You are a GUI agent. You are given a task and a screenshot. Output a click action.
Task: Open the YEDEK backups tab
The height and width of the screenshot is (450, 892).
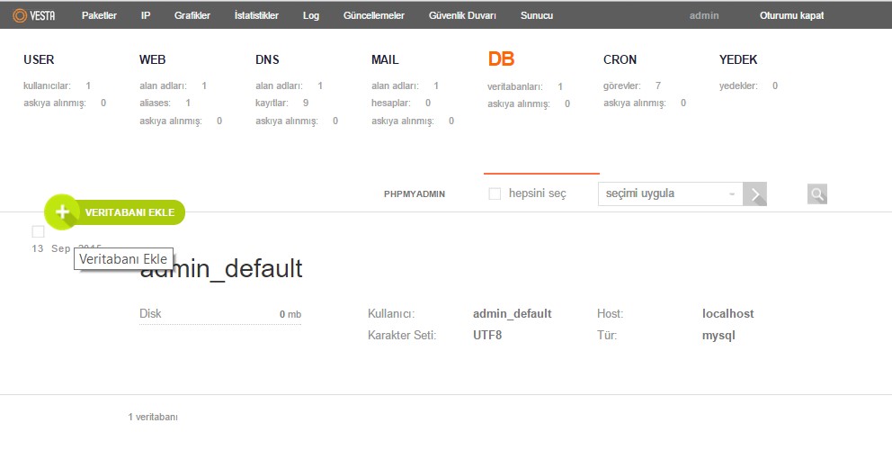738,59
